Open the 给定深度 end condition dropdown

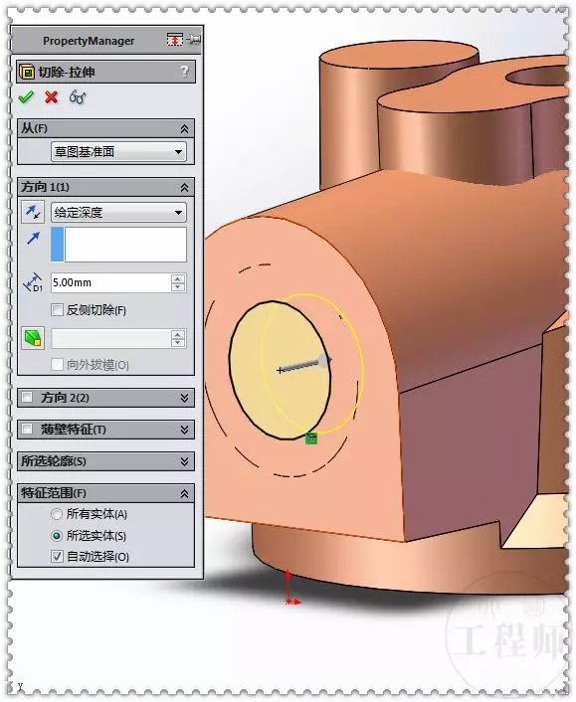118,212
